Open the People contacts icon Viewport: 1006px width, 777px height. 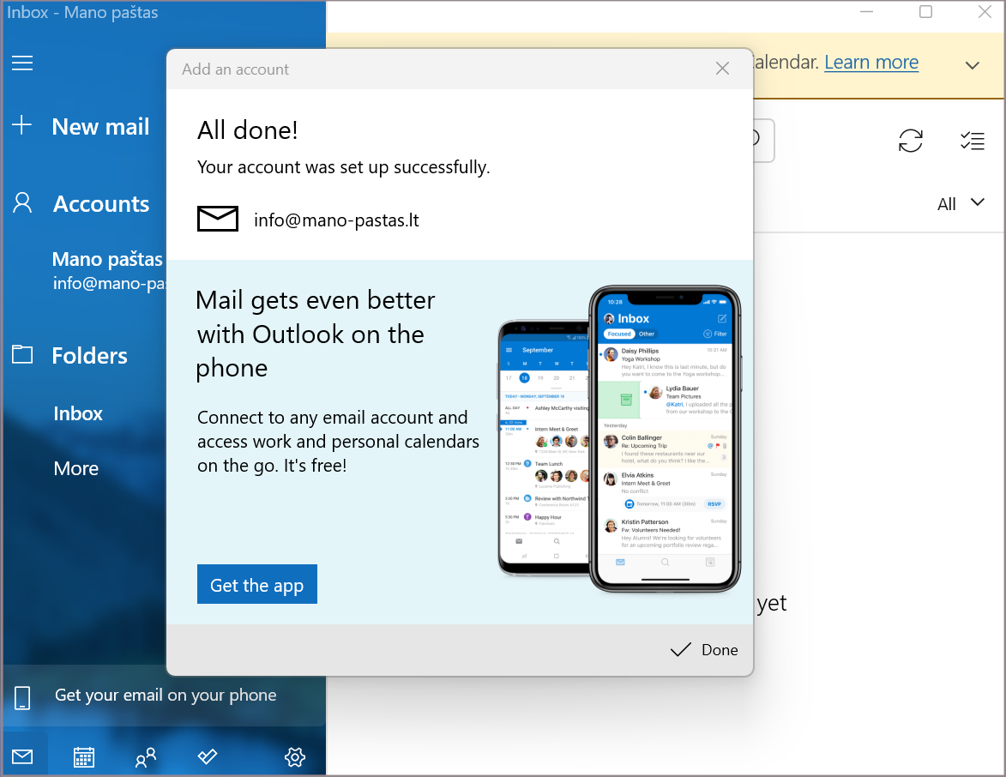click(146, 756)
